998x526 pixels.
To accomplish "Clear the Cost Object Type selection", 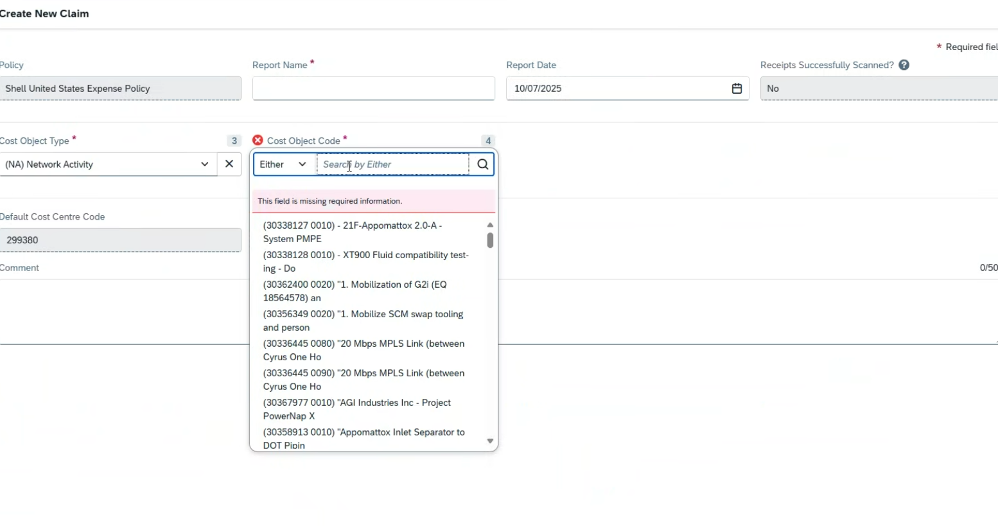I will 229,164.
